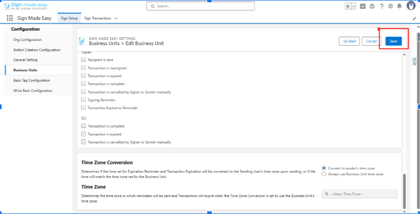Click the Go Back button
This screenshot has width=420, height=214.
[x=349, y=41]
